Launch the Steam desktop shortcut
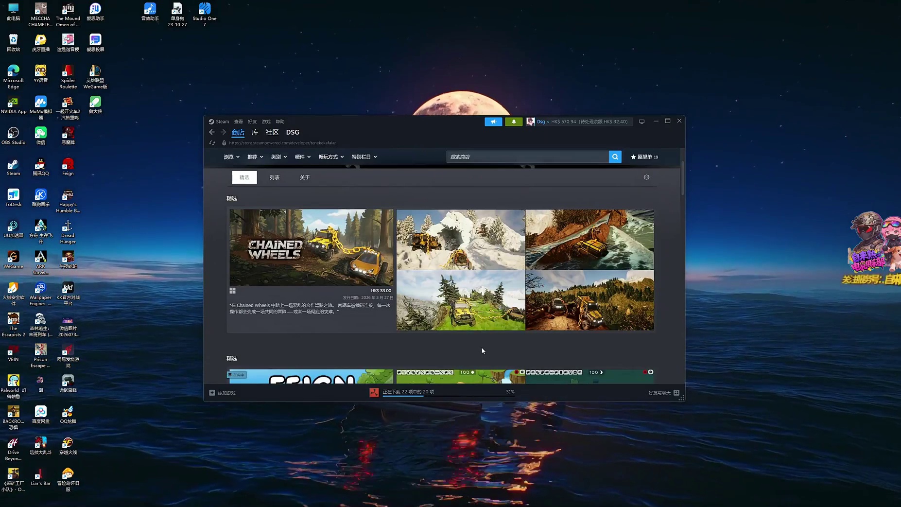Screen dimensions: 901x507 point(13,167)
